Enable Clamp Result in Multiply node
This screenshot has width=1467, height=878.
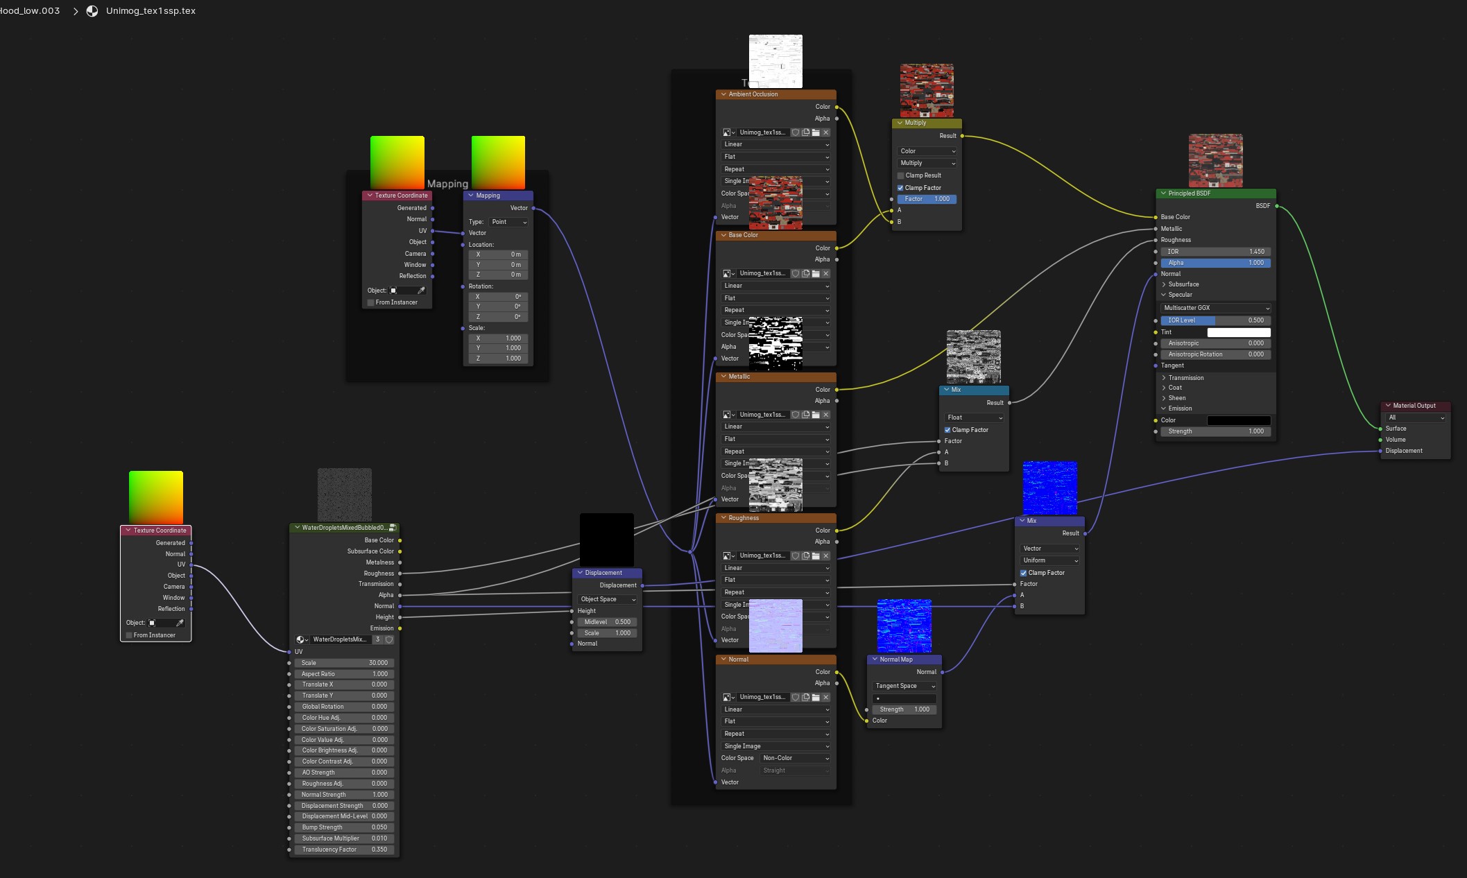click(901, 175)
